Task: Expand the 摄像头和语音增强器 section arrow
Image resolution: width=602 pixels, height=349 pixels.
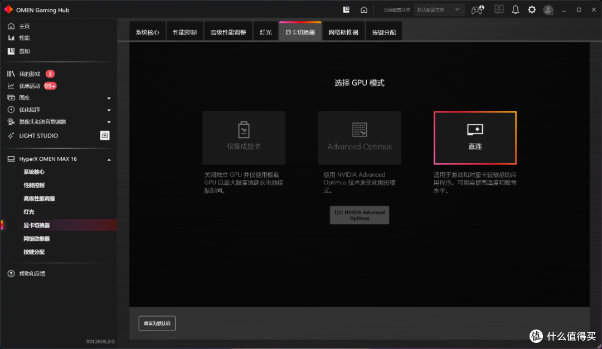Action: (x=109, y=122)
